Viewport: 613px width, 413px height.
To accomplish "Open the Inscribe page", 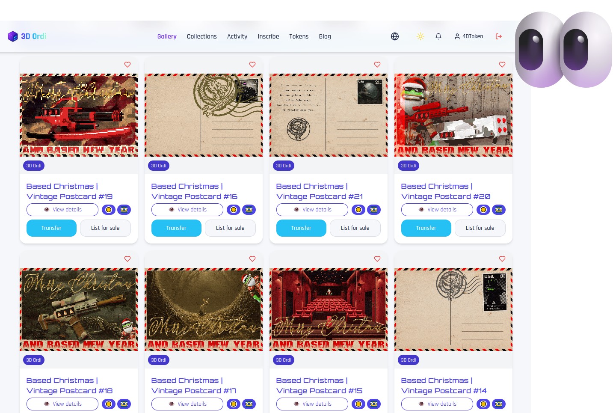I will click(x=268, y=36).
